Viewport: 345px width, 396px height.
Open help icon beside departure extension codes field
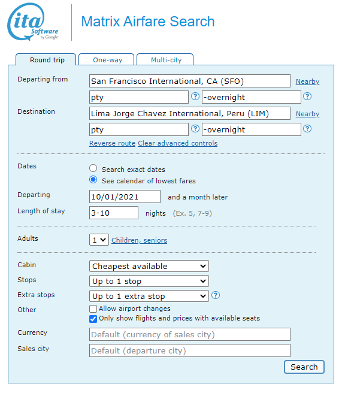[x=307, y=96]
